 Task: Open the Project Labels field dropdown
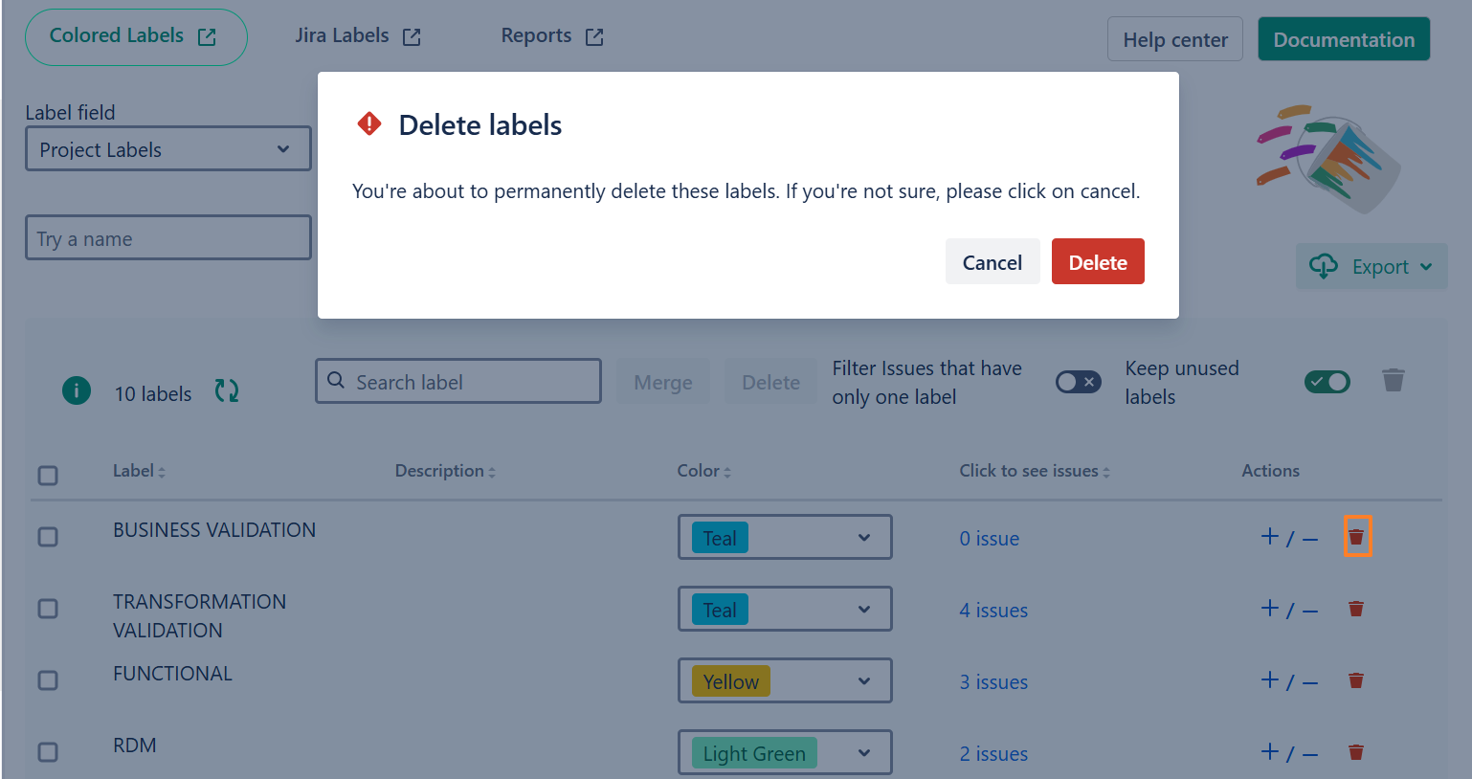[x=168, y=149]
